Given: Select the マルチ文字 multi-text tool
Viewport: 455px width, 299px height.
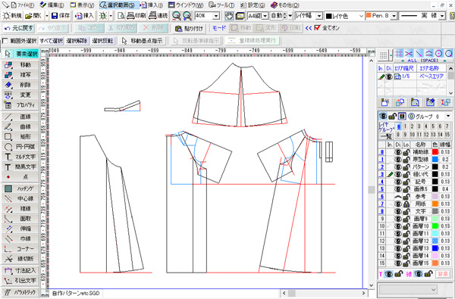Looking at the screenshot, I should coord(20,157).
